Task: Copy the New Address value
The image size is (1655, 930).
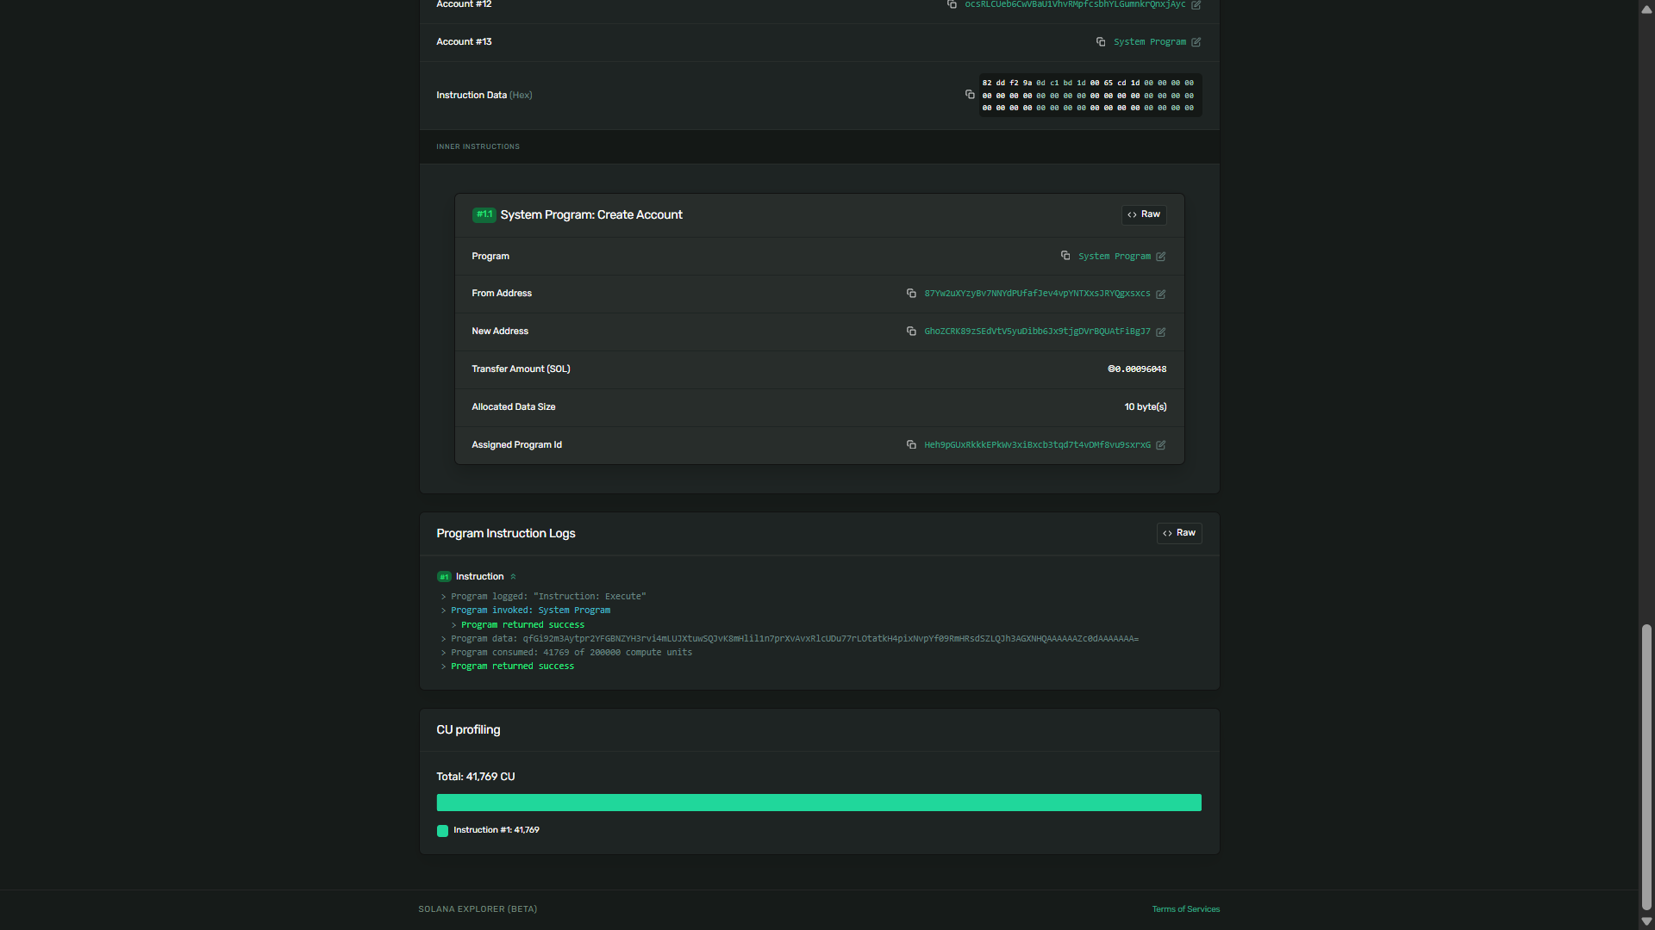Action: [x=911, y=332]
